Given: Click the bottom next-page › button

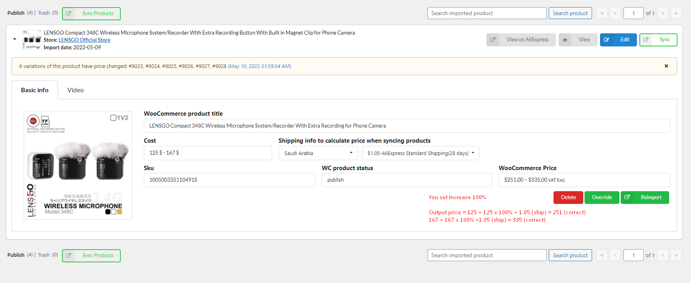Looking at the screenshot, I should tap(663, 255).
